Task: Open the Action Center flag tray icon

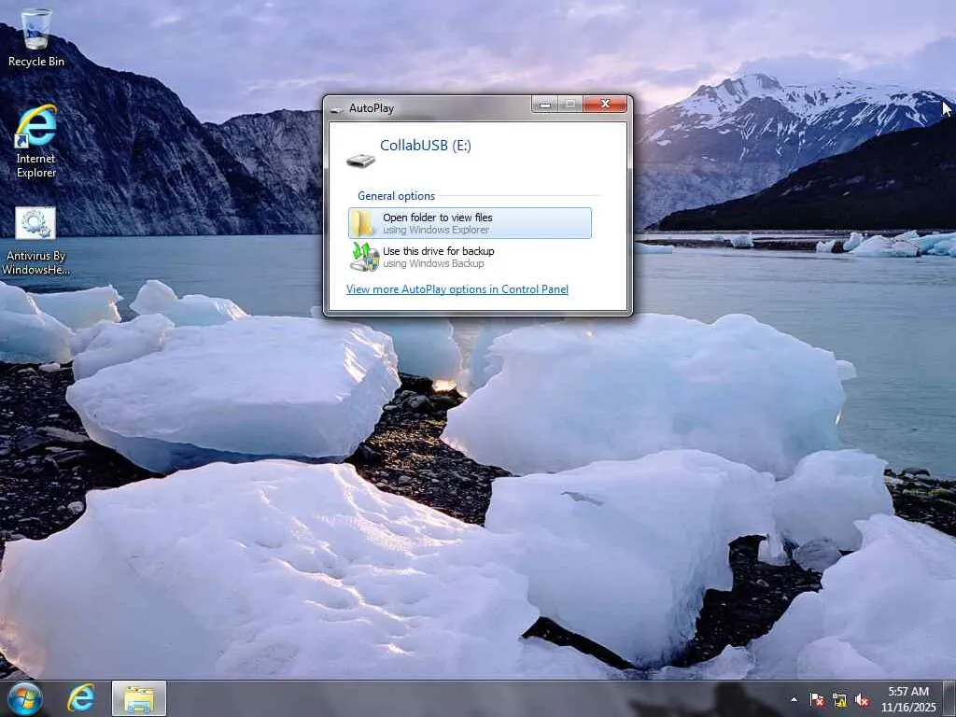Action: pyautogui.click(x=817, y=700)
